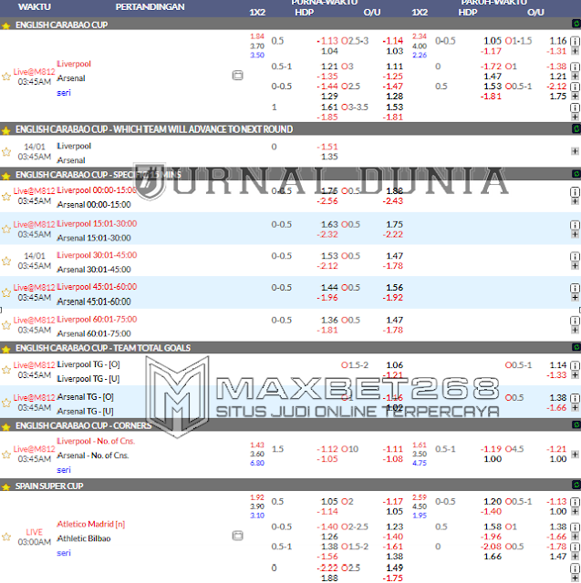Click the half-time O/U column header
Image resolution: width=581 pixels, height=583 pixels.
(x=535, y=12)
